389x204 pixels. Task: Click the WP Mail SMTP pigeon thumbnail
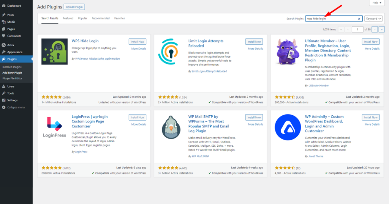171,127
